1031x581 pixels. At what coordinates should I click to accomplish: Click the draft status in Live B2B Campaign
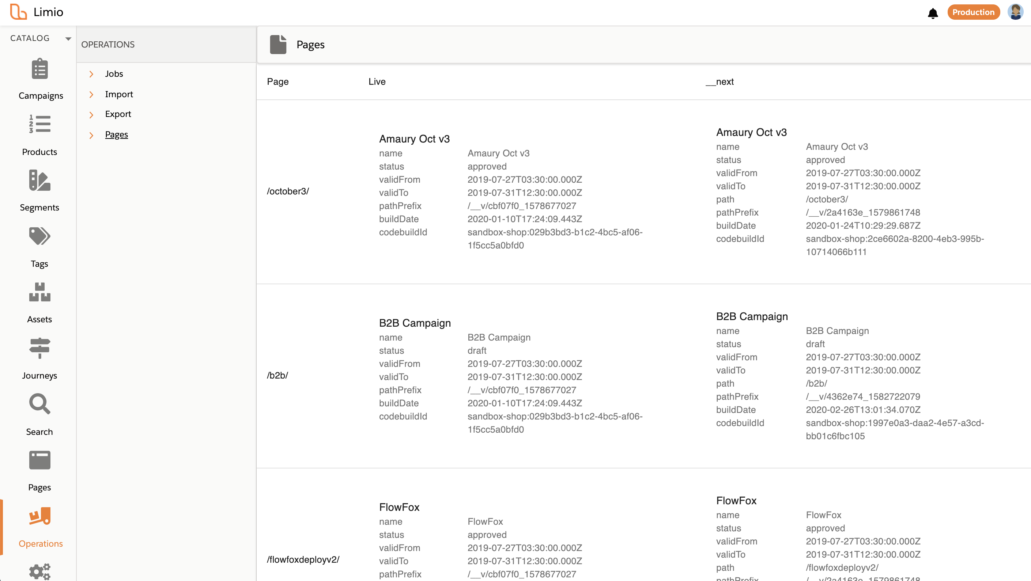pyautogui.click(x=477, y=350)
